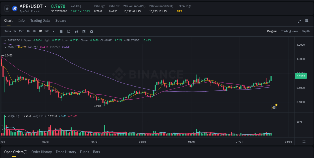Click the order panel icon near the yellow dot
314x158 pixels.
(274, 107)
